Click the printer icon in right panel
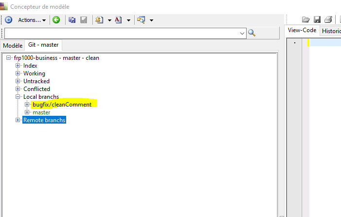Viewport: 341px width, 217px height. [328, 19]
